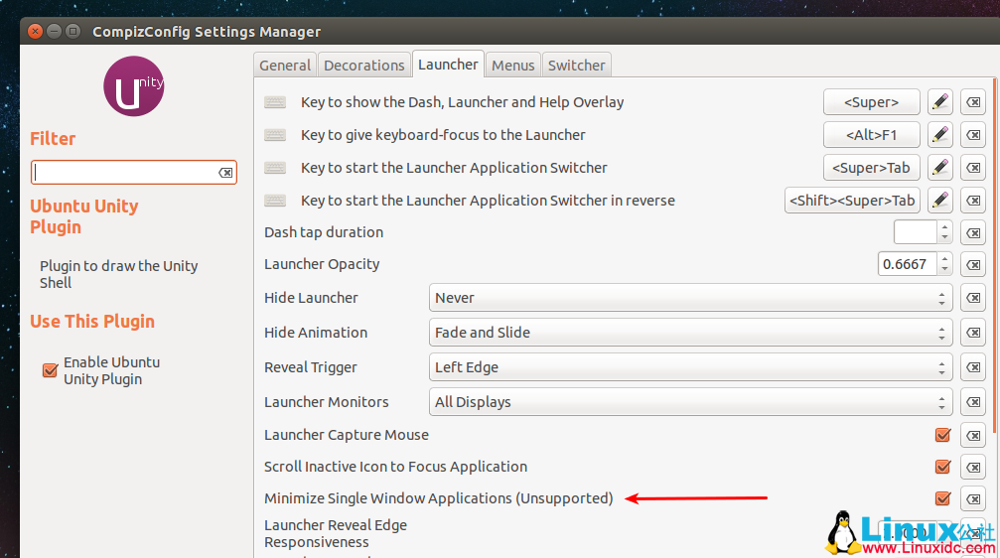Reset Hide Launcher to default
Screen dimensions: 1000x558
pos(973,298)
